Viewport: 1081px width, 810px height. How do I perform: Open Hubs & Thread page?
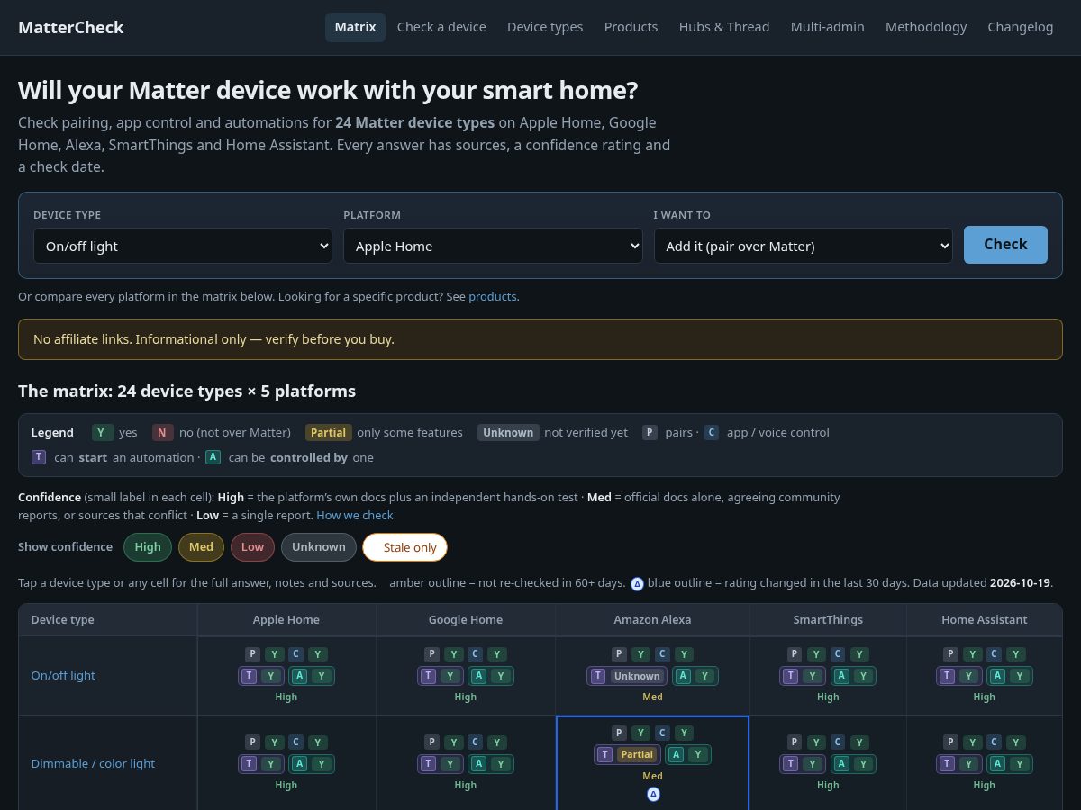click(x=724, y=27)
